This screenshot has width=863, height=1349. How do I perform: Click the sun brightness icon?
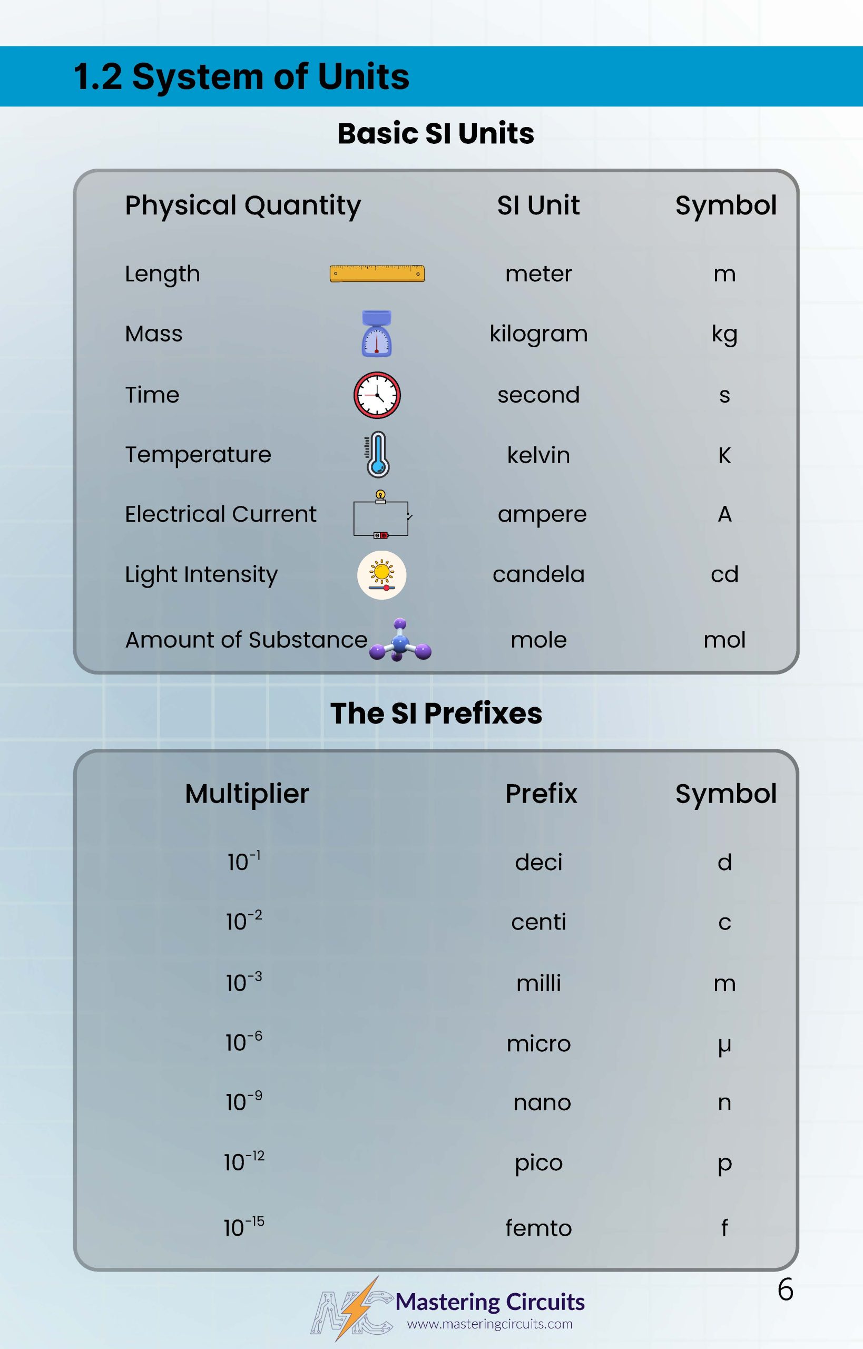click(381, 575)
